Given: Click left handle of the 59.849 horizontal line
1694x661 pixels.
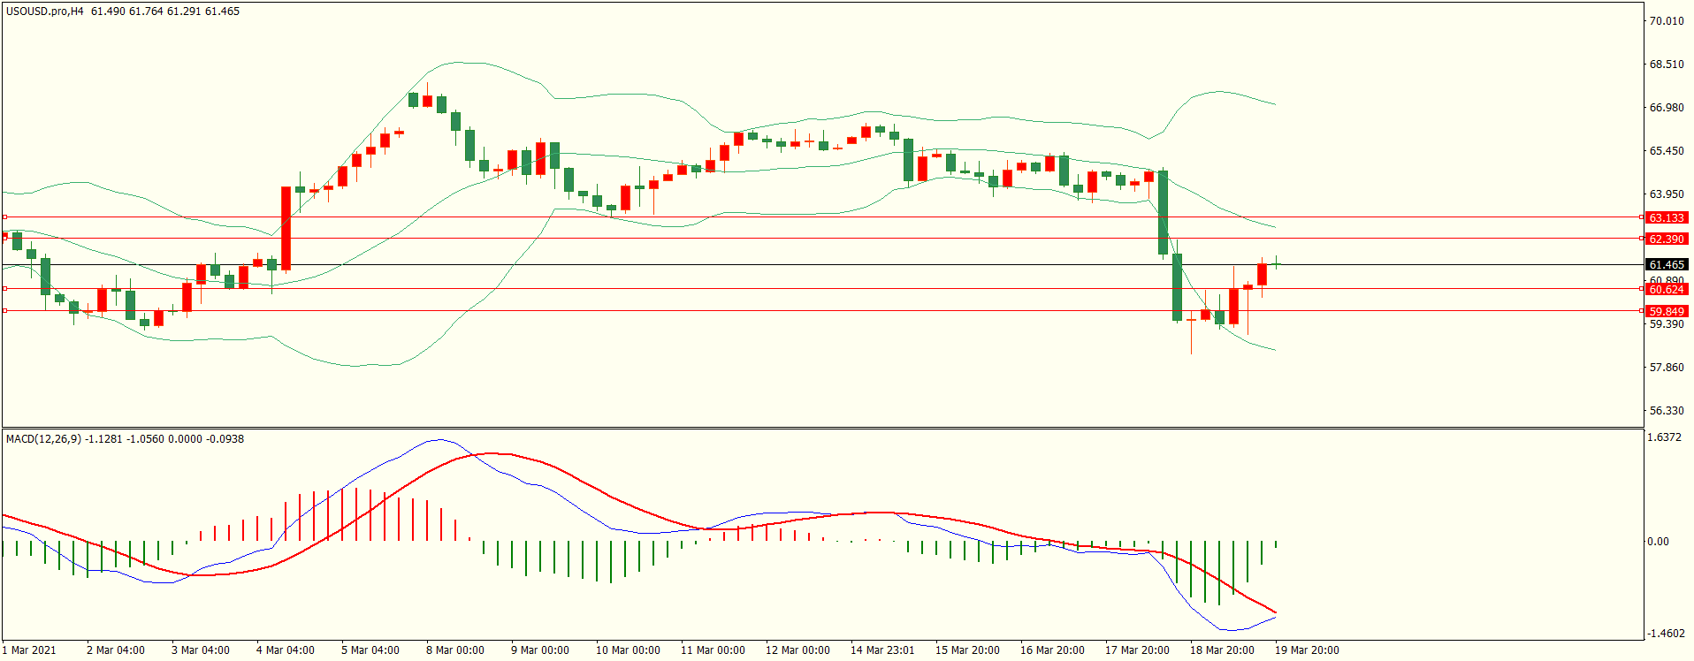Looking at the screenshot, I should click(x=4, y=310).
